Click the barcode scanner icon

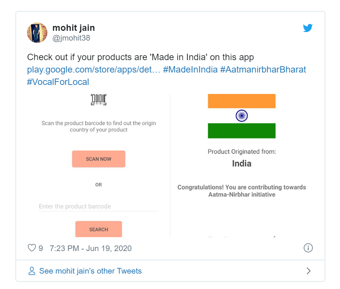pos(98,100)
